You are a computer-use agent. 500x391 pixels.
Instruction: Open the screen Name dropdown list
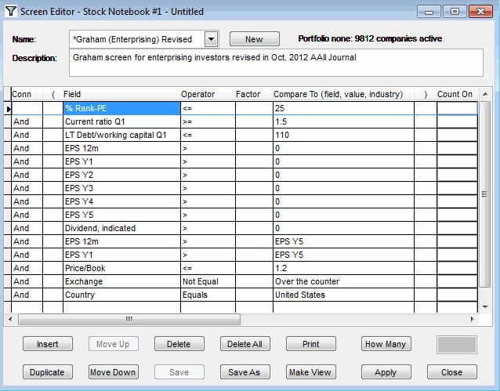(211, 39)
